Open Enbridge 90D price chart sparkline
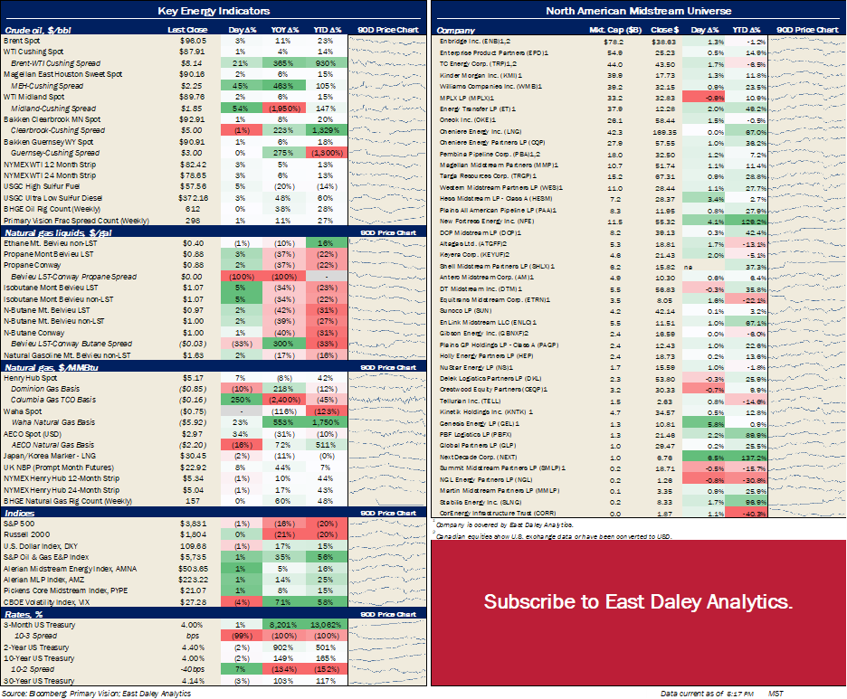The image size is (847, 699). (x=806, y=41)
